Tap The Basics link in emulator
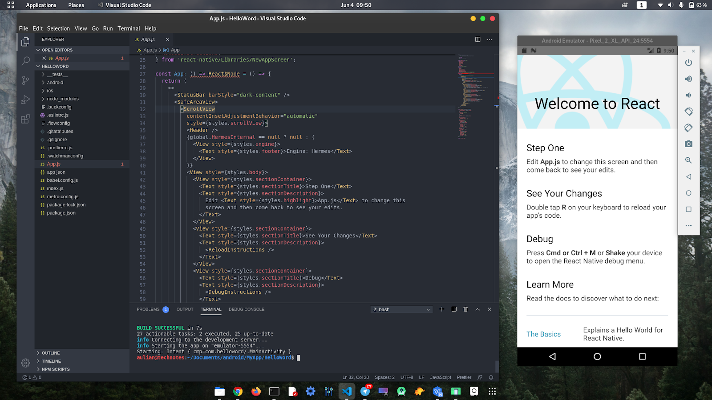This screenshot has height=400, width=712. tap(543, 334)
